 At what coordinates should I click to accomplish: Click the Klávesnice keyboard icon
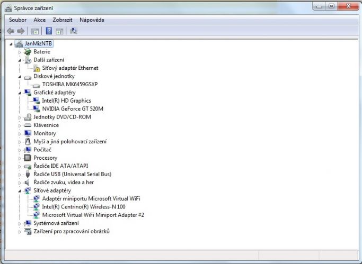coord(28,125)
